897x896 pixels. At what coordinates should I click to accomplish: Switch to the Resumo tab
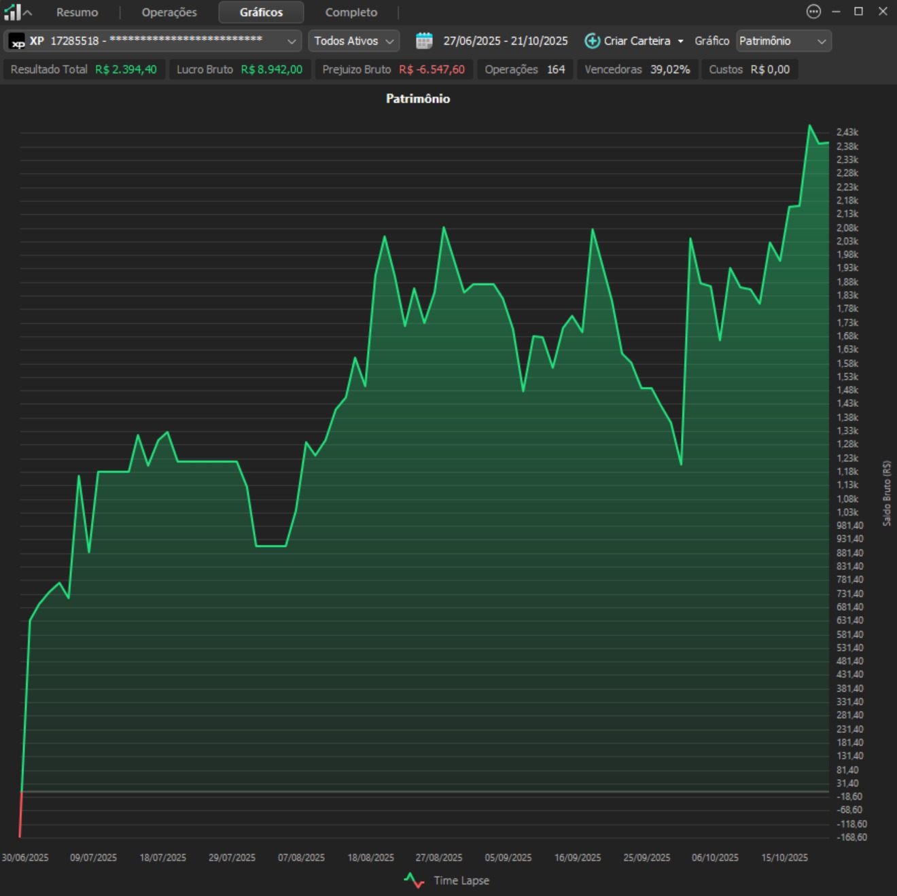coord(77,12)
